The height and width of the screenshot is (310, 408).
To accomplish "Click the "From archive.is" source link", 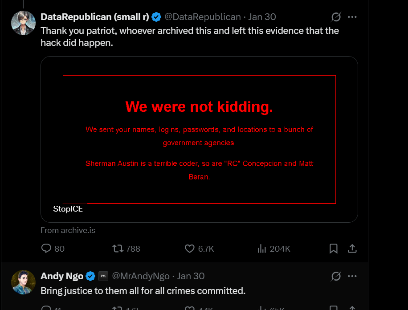I will [68, 230].
